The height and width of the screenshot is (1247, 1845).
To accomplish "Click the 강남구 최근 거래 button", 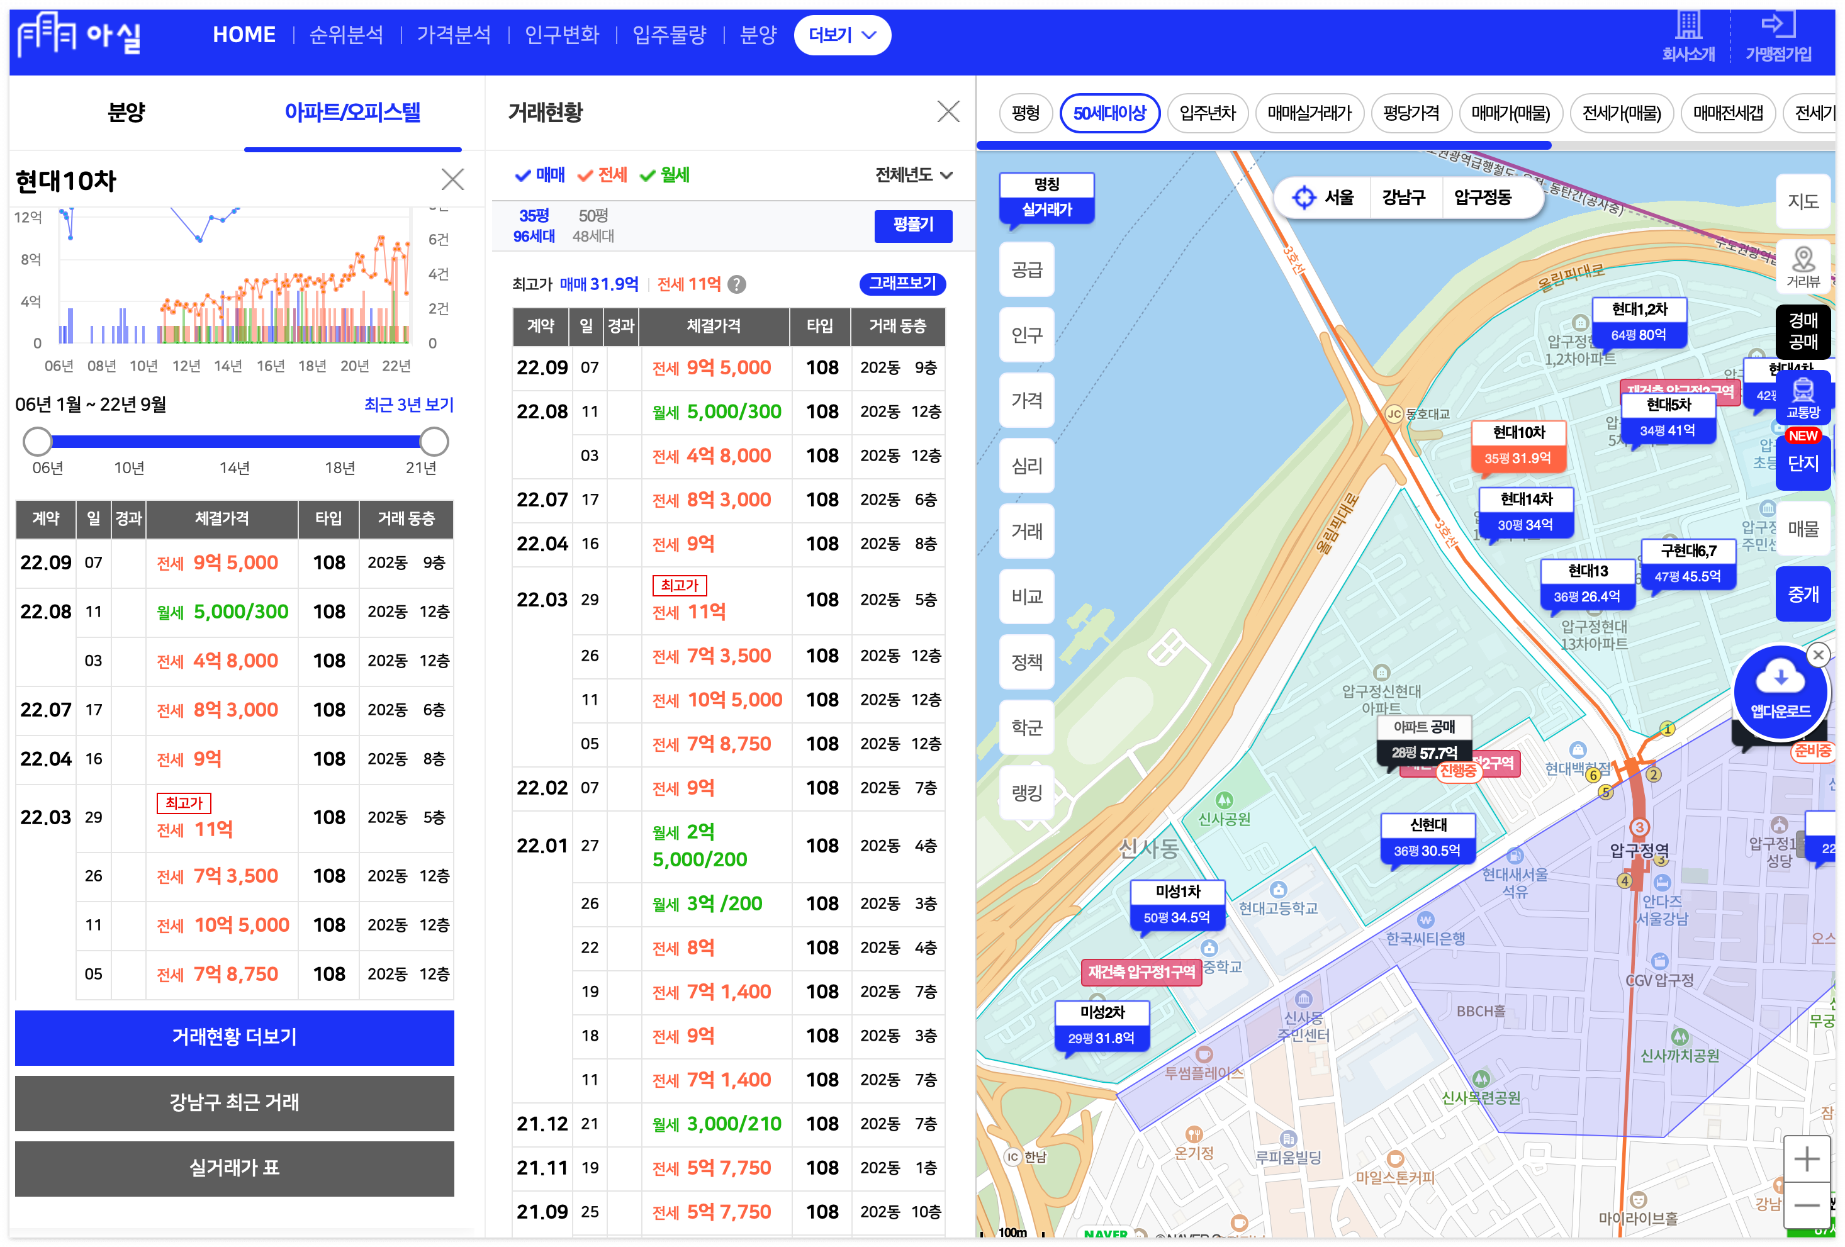I will (234, 1102).
